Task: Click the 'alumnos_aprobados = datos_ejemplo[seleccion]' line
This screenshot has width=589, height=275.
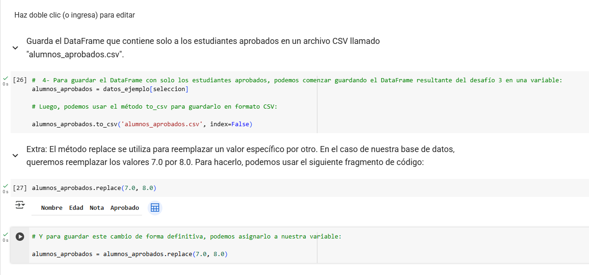Action: click(x=110, y=89)
